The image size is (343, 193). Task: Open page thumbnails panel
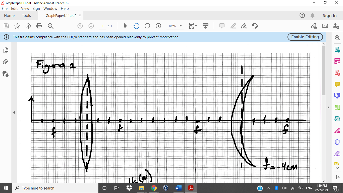point(6,50)
